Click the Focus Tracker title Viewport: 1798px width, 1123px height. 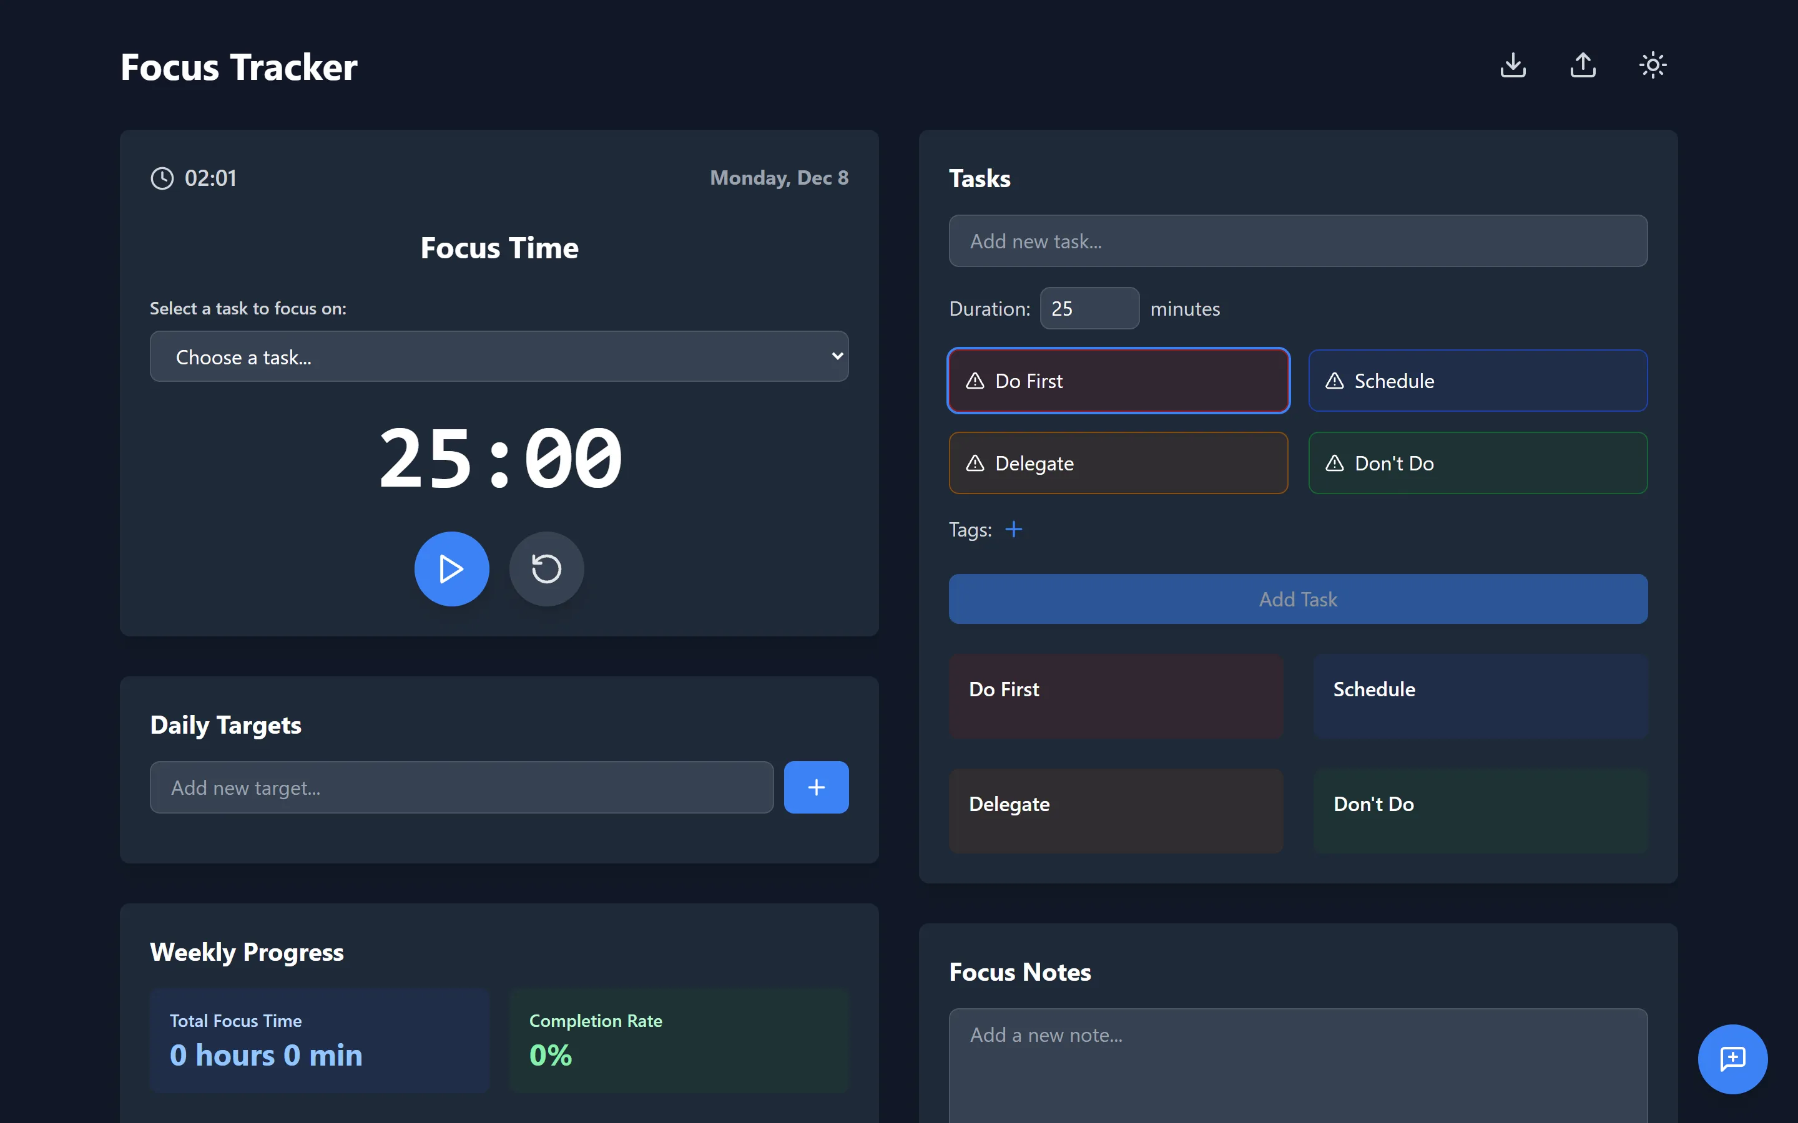click(238, 67)
